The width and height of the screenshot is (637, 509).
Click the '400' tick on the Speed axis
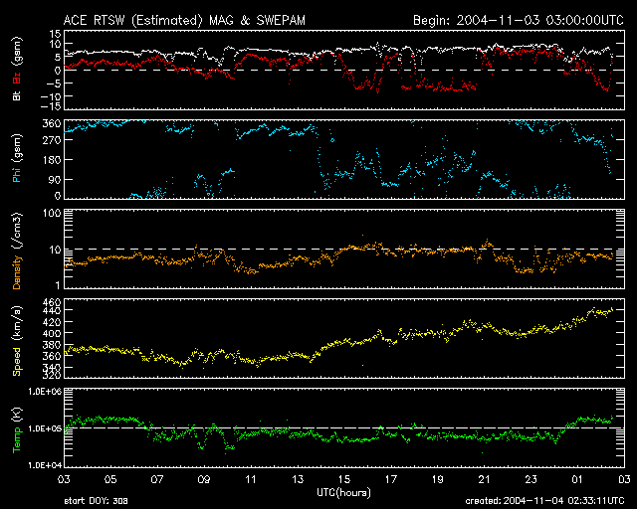52,333
